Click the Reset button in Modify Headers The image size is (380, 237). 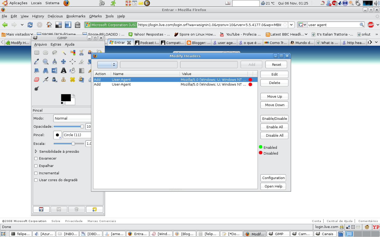coord(276,65)
